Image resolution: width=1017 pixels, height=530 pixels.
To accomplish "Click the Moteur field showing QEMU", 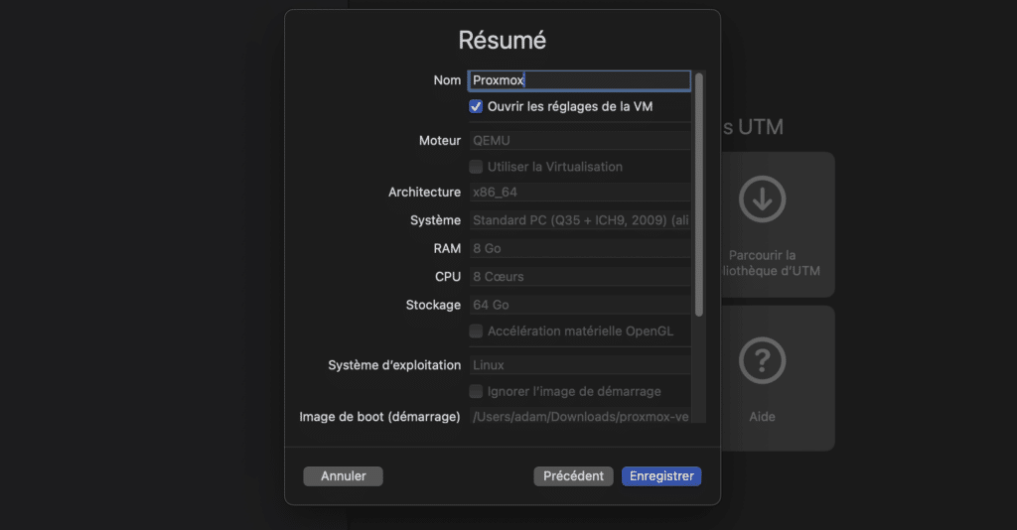I will click(579, 141).
